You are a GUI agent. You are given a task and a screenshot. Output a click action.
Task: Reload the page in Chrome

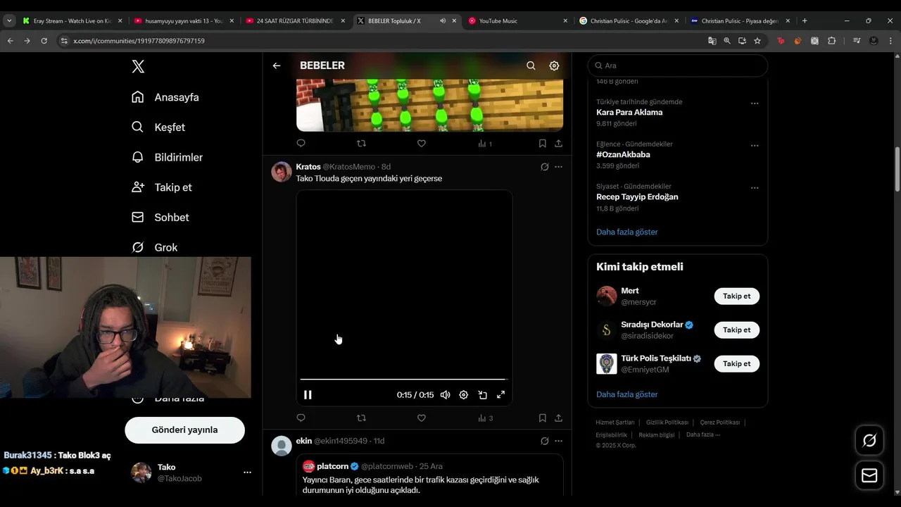pos(44,41)
